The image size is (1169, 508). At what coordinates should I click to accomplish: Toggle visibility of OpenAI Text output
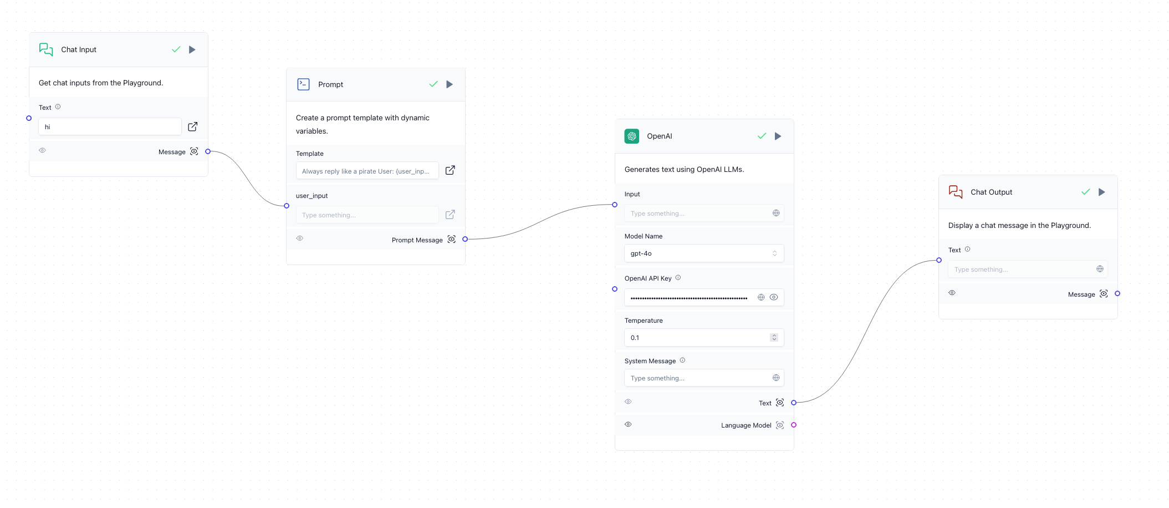[628, 402]
